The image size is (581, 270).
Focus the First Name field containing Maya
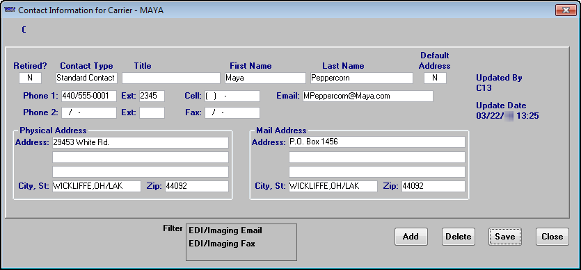click(x=265, y=78)
